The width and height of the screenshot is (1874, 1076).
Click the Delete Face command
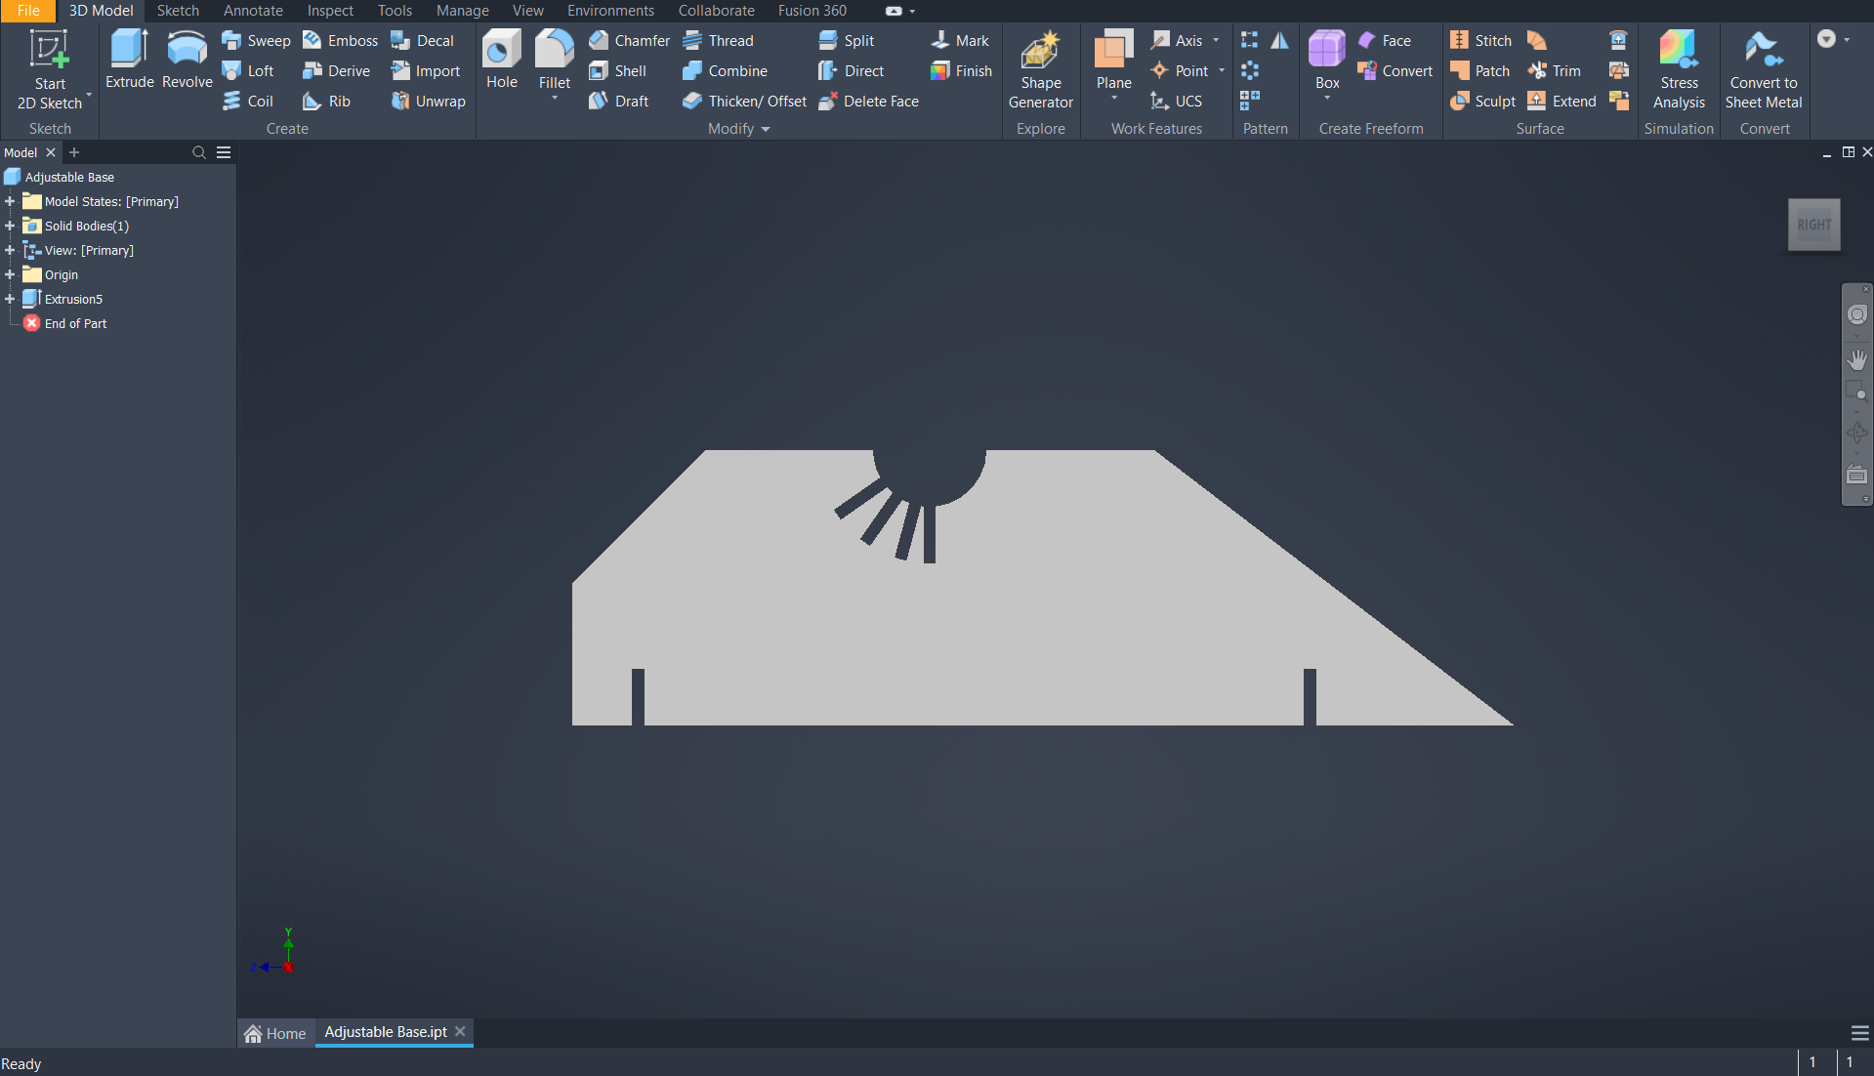point(869,101)
